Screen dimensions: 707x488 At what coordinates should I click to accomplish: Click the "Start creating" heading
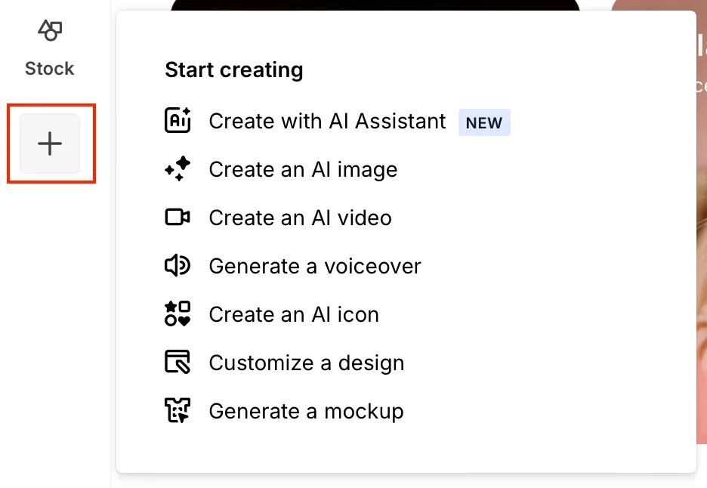234,70
